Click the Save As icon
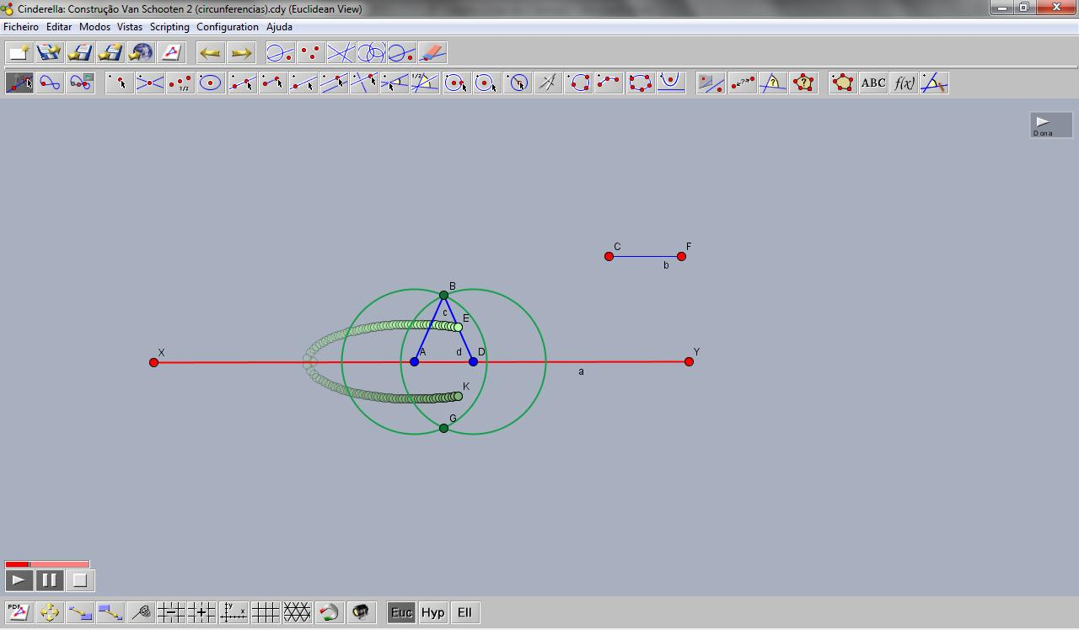Screen dimensions: 1079x630 [110, 53]
